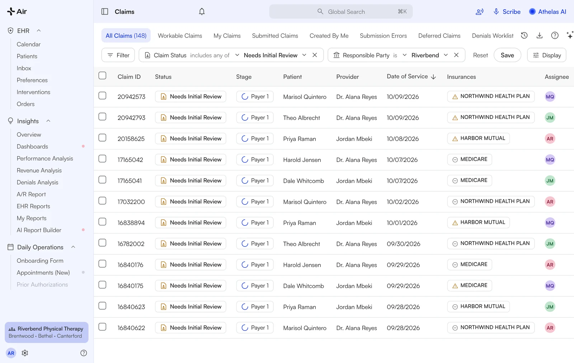Open Denials Worklist tab
This screenshot has height=363, width=574.
click(x=493, y=36)
